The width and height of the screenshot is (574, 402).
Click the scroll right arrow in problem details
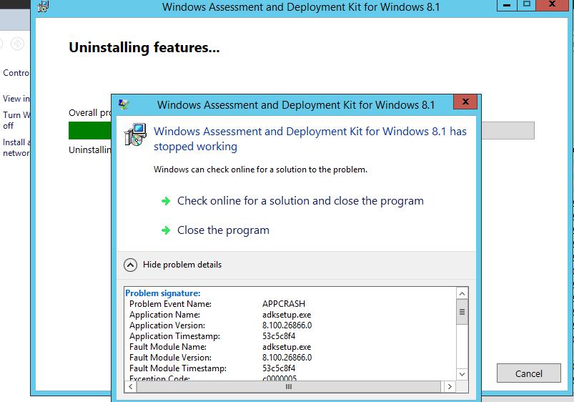tap(450, 386)
